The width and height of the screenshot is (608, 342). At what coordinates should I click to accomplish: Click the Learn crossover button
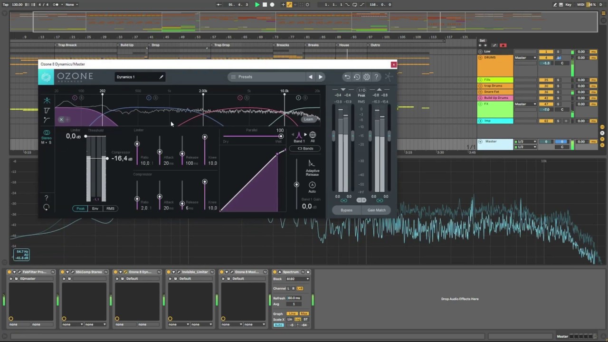pyautogui.click(x=308, y=119)
